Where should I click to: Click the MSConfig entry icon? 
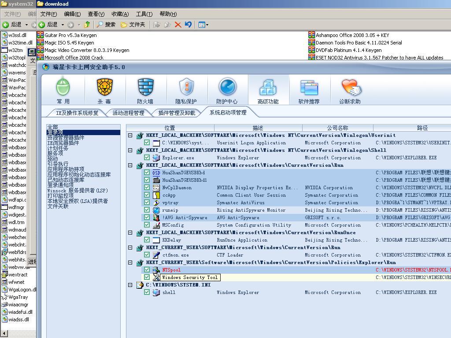156,225
